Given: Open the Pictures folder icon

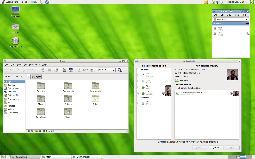Looking at the screenshot, I should [x=68, y=99].
